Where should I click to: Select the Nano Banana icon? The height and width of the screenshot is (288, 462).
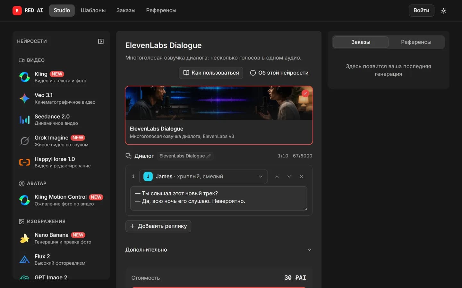[25, 238]
